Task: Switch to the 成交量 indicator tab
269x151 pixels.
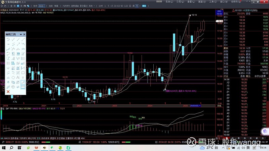Action: [x=77, y=138]
